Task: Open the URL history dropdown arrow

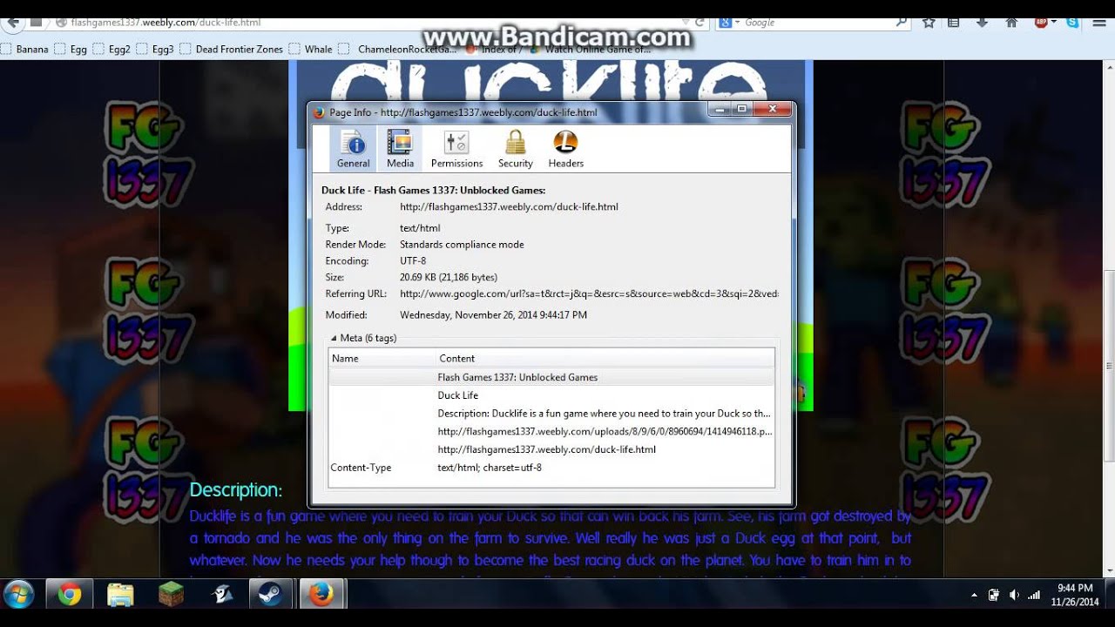Action: pos(686,23)
